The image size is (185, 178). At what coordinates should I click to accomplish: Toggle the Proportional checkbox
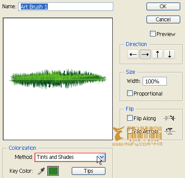[x=130, y=93]
